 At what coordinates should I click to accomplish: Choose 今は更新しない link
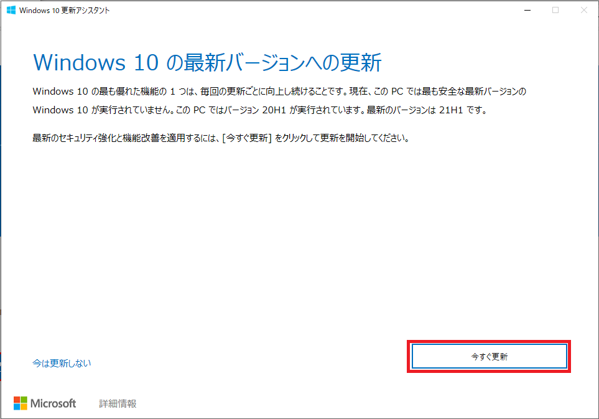click(x=62, y=363)
